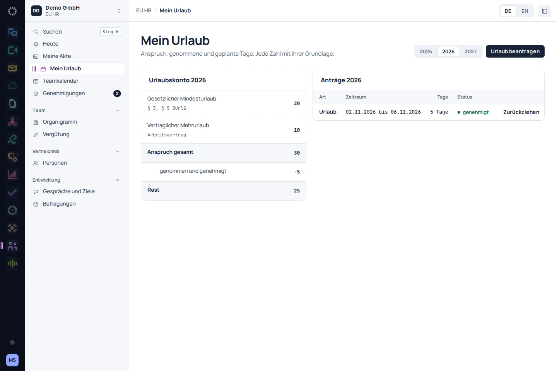The width and height of the screenshot is (557, 371).
Task: Toggle the sidebar panel icon top right
Action: click(x=545, y=11)
